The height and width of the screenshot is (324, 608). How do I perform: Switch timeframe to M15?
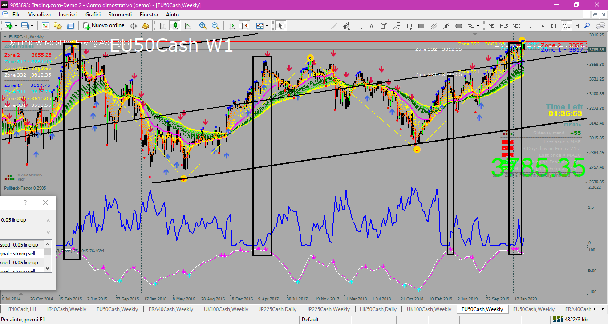coord(504,26)
